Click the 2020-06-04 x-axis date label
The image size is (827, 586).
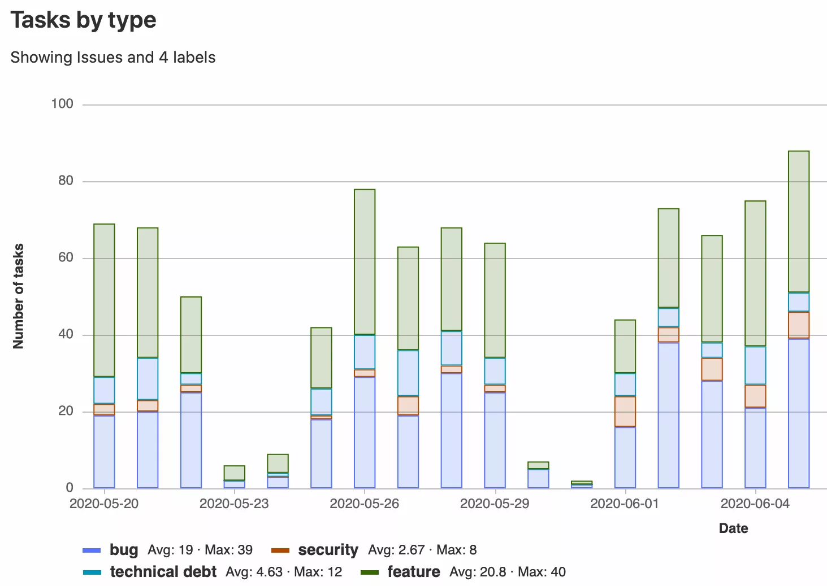755,504
